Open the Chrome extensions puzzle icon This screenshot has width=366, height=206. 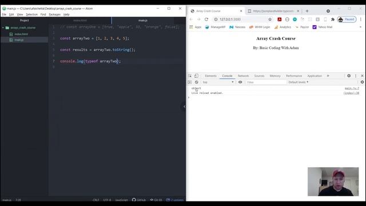point(333,19)
